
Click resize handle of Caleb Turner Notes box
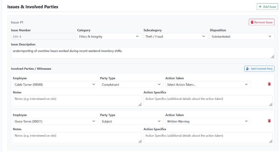tap(140, 105)
